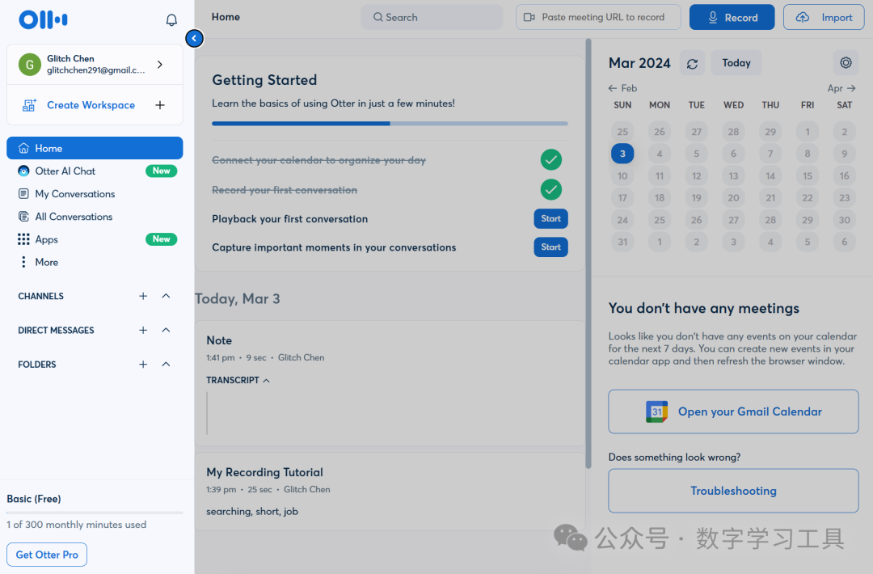The image size is (873, 574).
Task: Click the cloud upload icon on Import
Action: tap(803, 17)
